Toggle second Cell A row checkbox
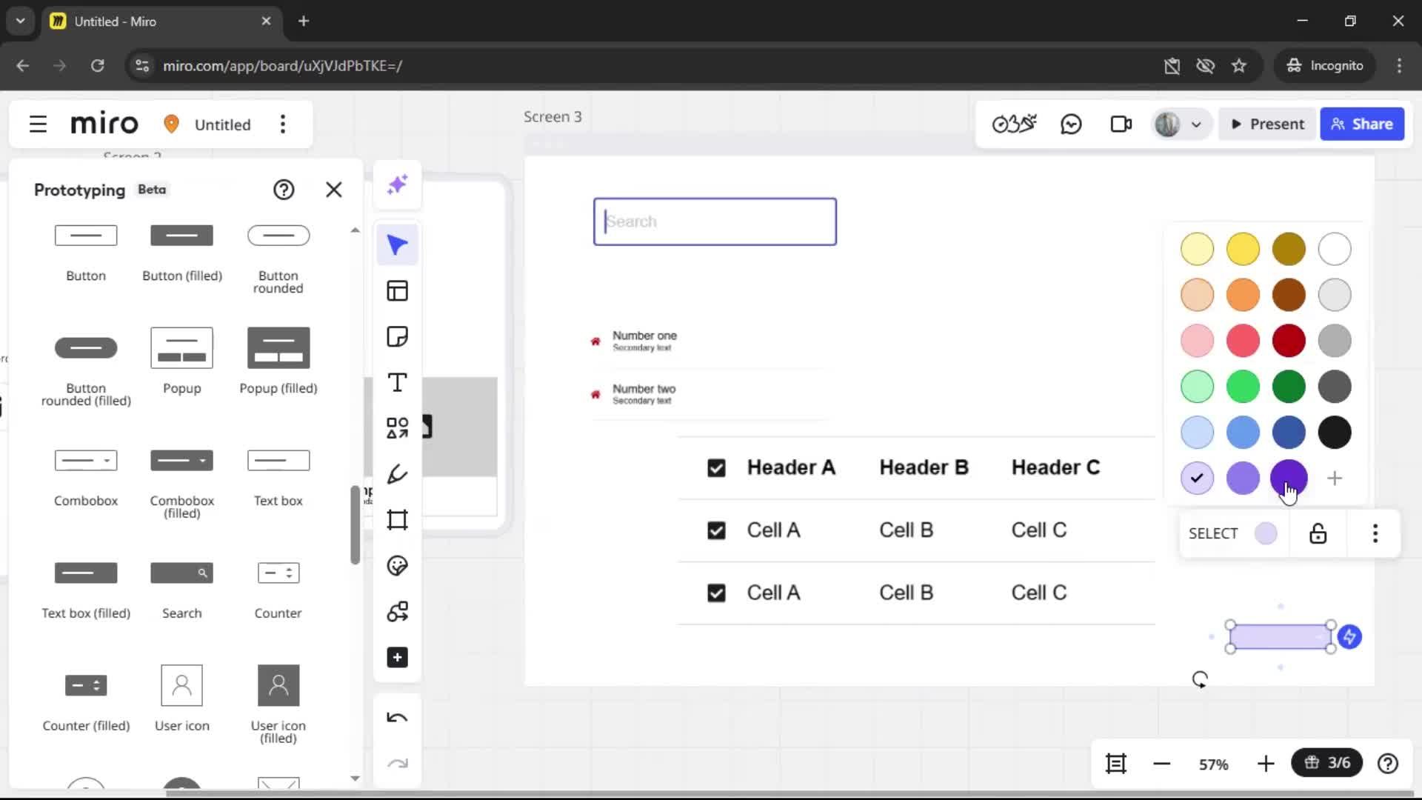The height and width of the screenshot is (800, 1422). point(716,593)
